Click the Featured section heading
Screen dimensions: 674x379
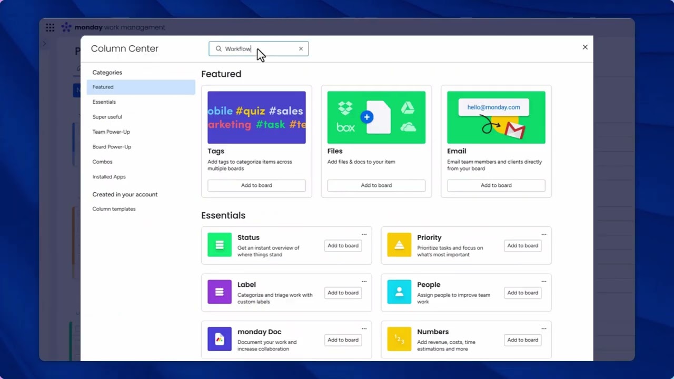(x=221, y=74)
